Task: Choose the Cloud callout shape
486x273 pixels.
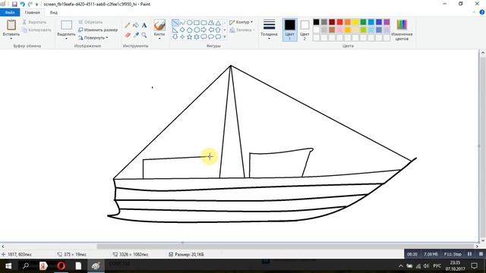Action: pos(218,37)
